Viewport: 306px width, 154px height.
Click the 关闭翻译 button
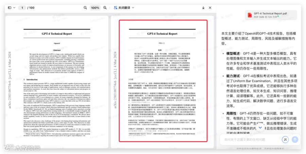[124, 8]
